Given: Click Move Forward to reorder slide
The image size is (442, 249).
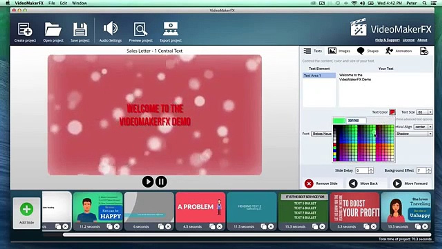Looking at the screenshot, I should coord(411,184).
